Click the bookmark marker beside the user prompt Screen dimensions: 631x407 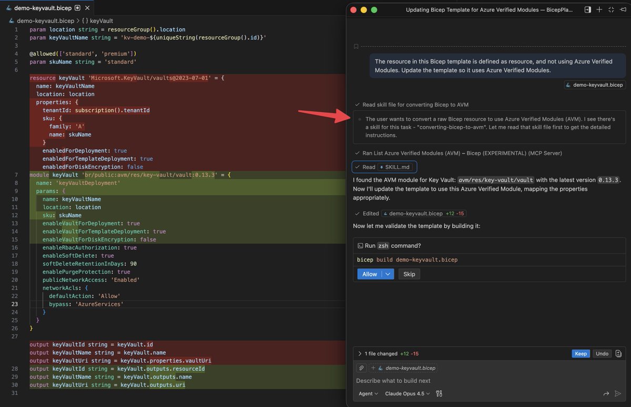357,46
